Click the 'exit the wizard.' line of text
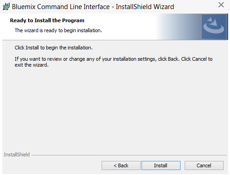This screenshot has height=175, width=230. click(31, 65)
